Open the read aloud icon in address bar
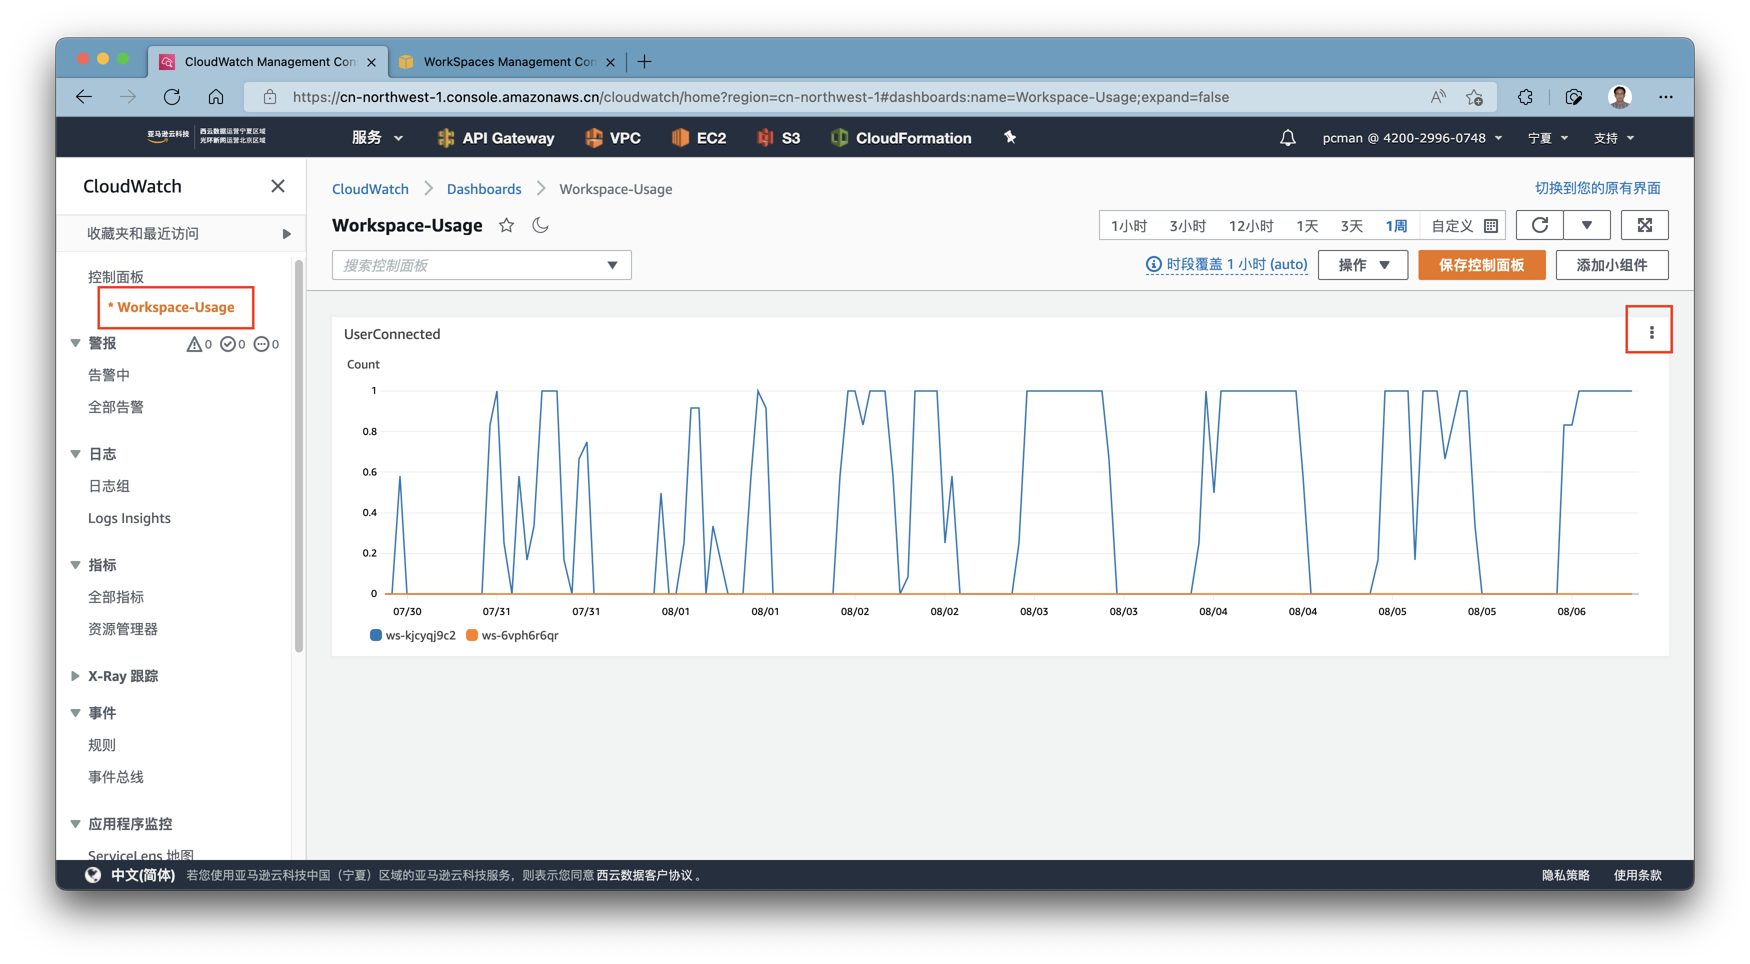Viewport: 1750px width, 964px height. (1437, 97)
